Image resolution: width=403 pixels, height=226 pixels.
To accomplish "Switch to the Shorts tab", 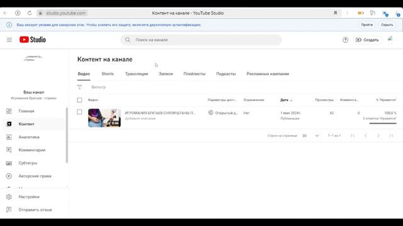I will coord(108,74).
